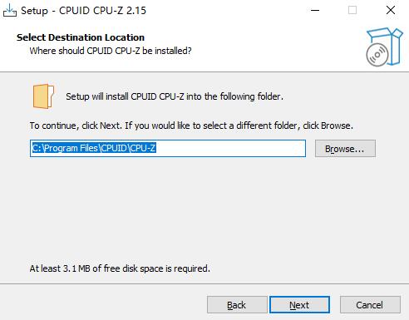409x320 pixels.
Task: Click the free disk space requirement text
Action: (120, 268)
